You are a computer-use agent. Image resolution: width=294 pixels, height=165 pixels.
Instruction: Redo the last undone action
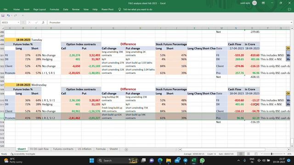point(15,16)
